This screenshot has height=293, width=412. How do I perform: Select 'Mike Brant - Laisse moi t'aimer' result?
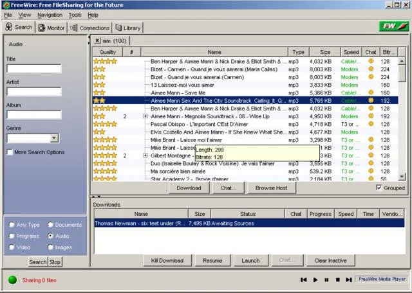[245, 140]
